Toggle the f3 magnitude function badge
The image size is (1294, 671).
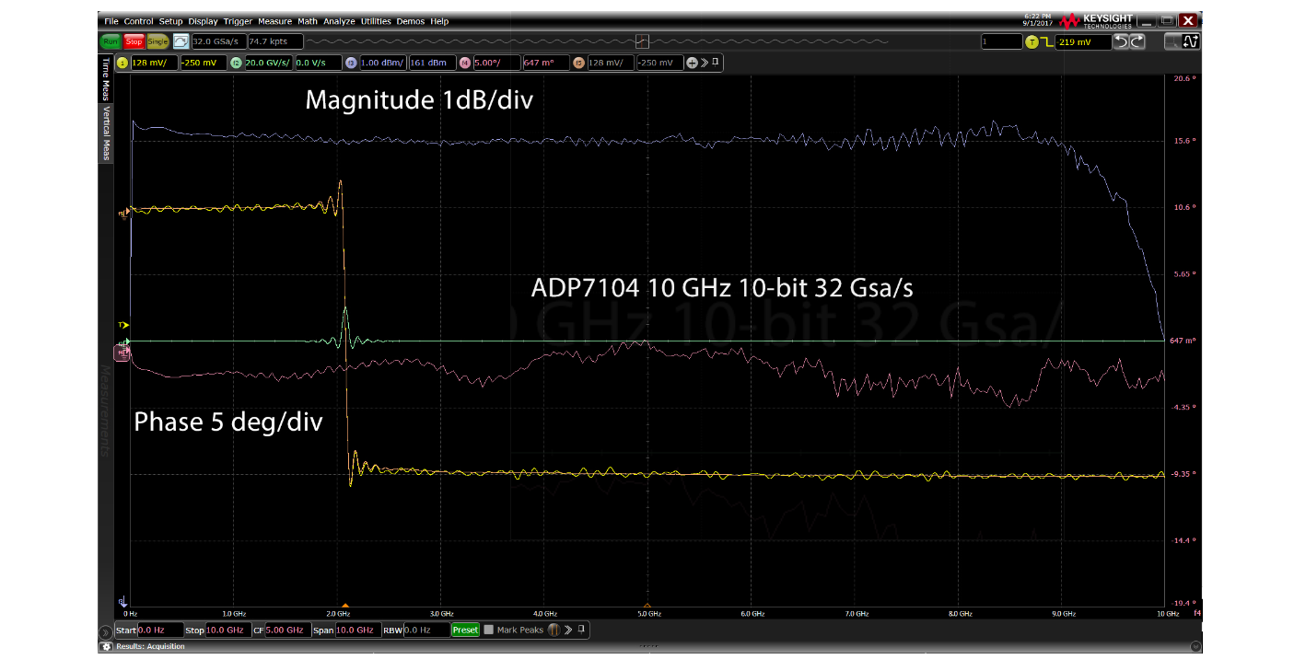click(351, 63)
